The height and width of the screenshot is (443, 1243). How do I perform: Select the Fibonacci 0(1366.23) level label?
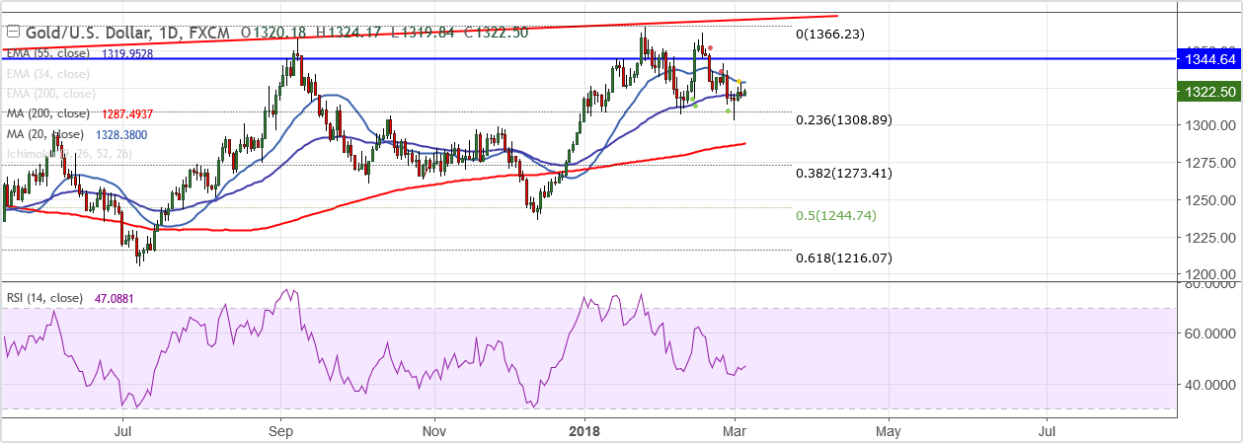pos(830,34)
